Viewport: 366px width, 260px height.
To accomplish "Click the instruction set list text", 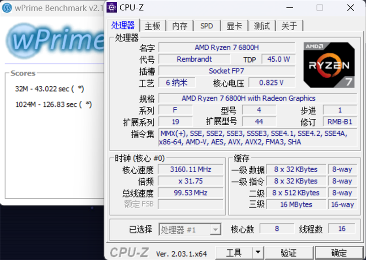I will [x=258, y=138].
